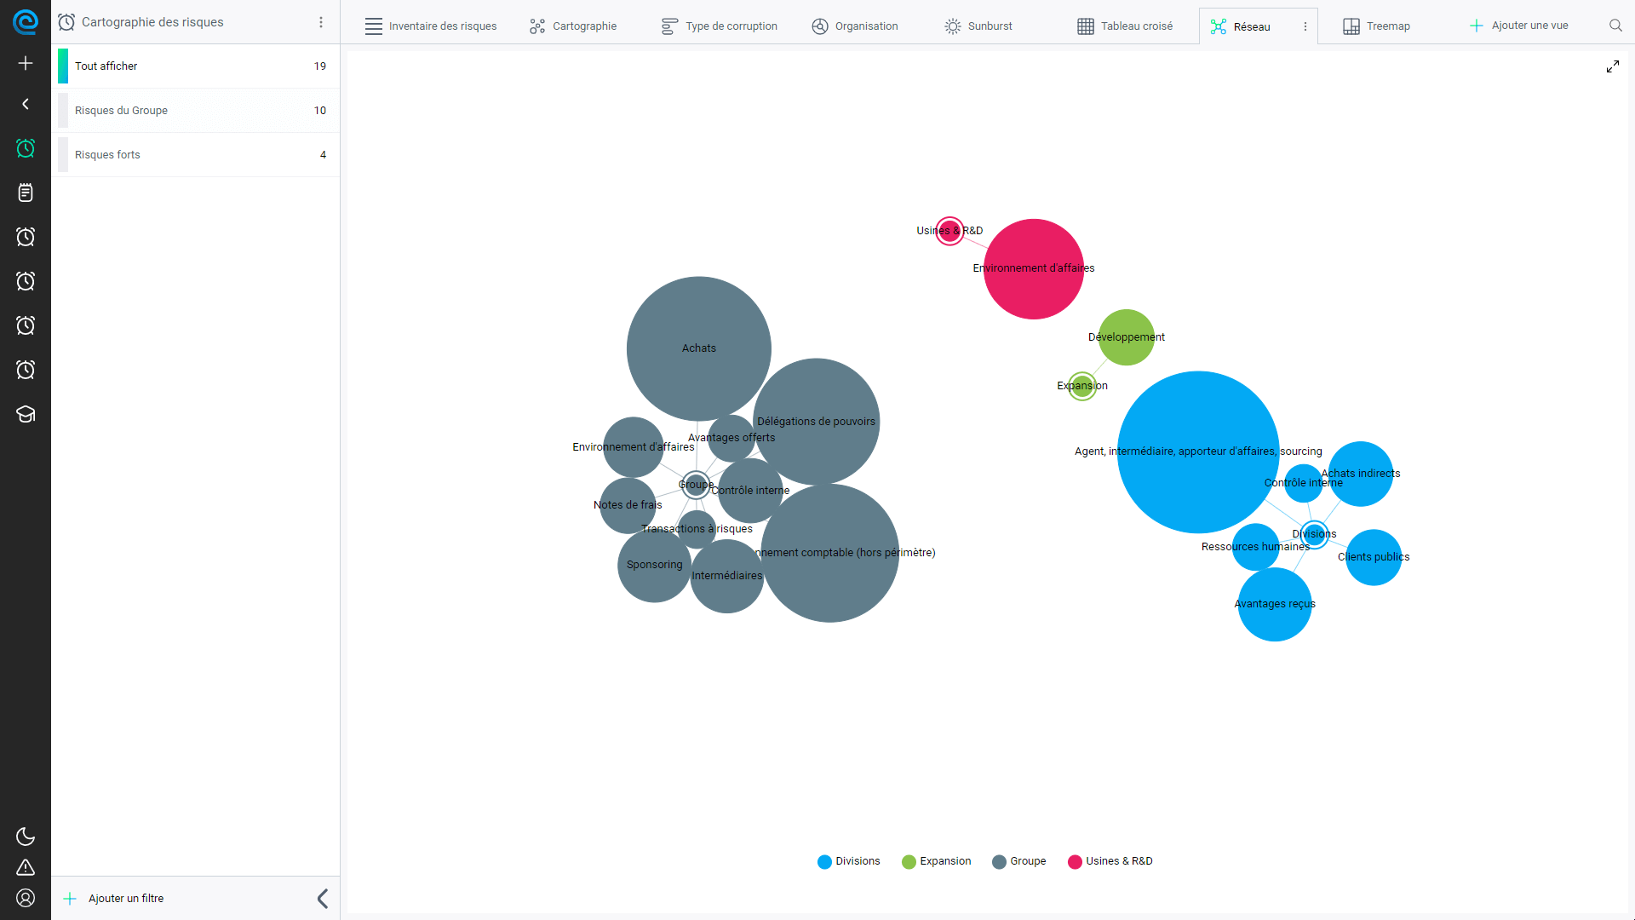Click the search icon in top right

[1615, 25]
